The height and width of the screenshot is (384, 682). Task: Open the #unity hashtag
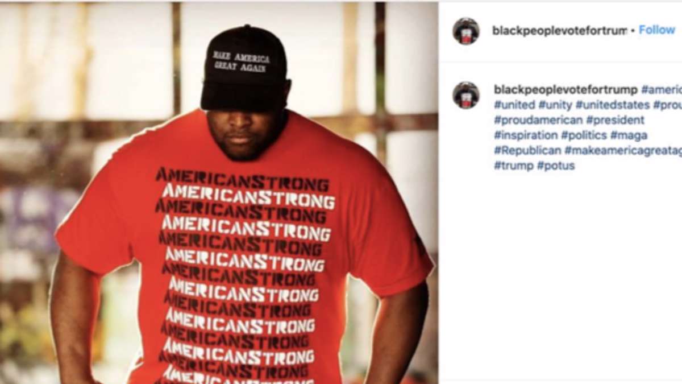click(x=555, y=105)
